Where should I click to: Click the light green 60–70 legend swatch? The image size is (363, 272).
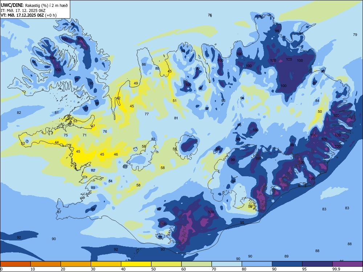pos(196,264)
